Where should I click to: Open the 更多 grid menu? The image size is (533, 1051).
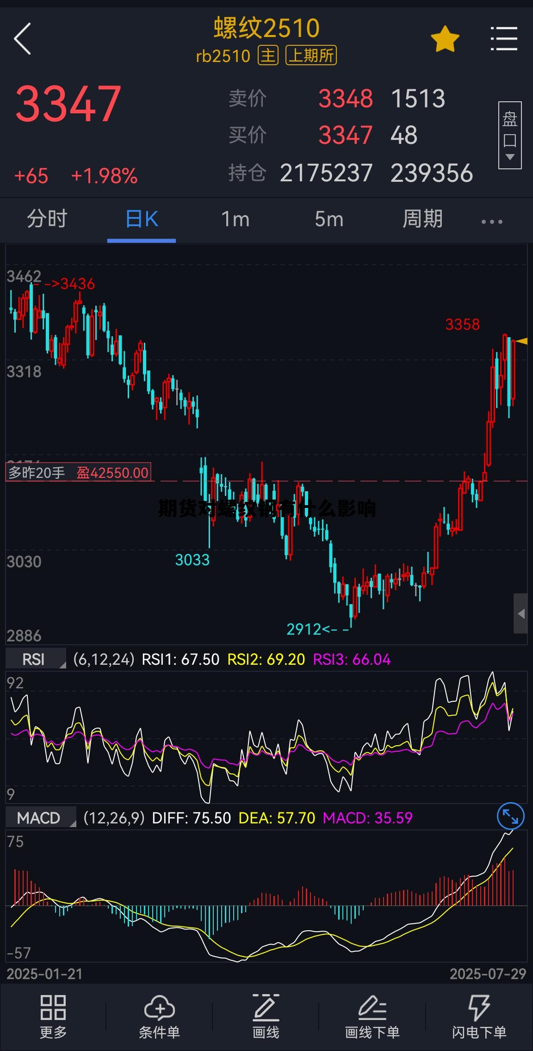pos(53,1016)
